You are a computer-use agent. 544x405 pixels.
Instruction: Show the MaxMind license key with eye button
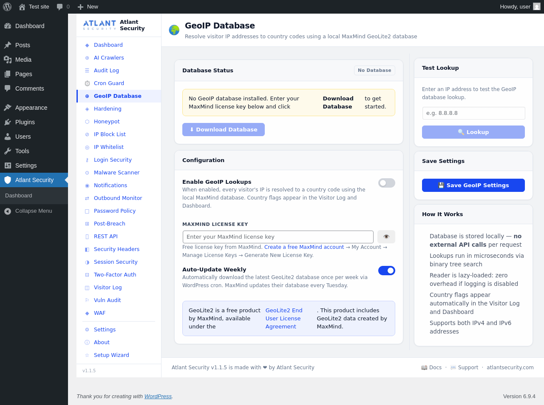pos(386,237)
